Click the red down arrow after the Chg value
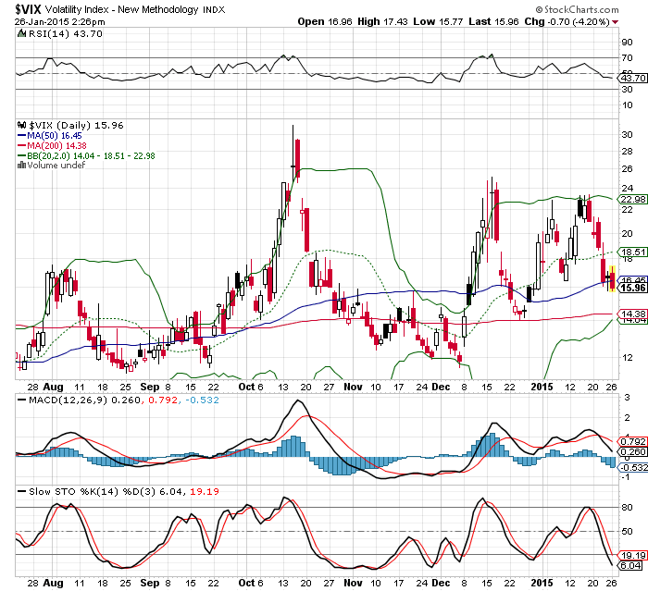 tap(616, 22)
